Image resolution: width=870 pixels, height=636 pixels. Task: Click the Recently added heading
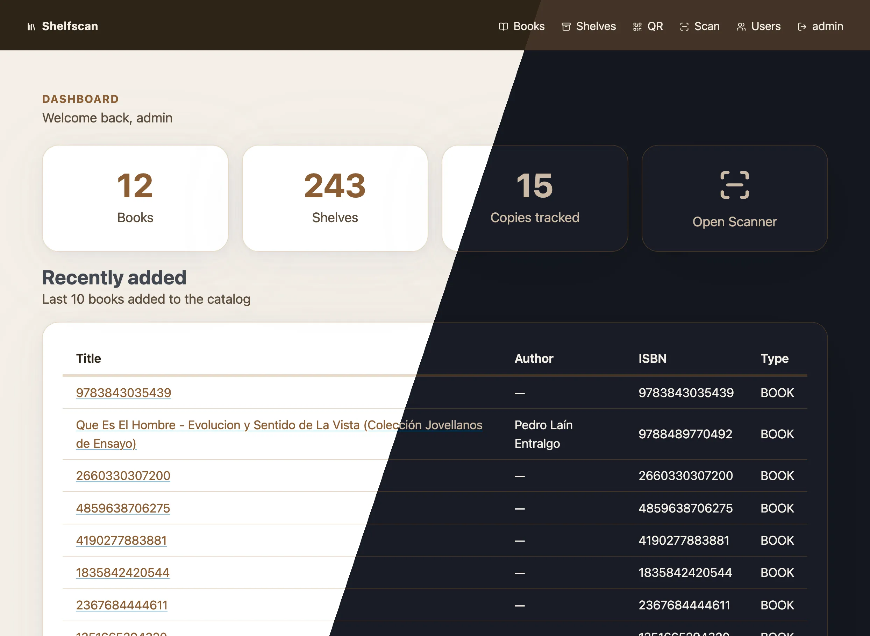pos(114,278)
